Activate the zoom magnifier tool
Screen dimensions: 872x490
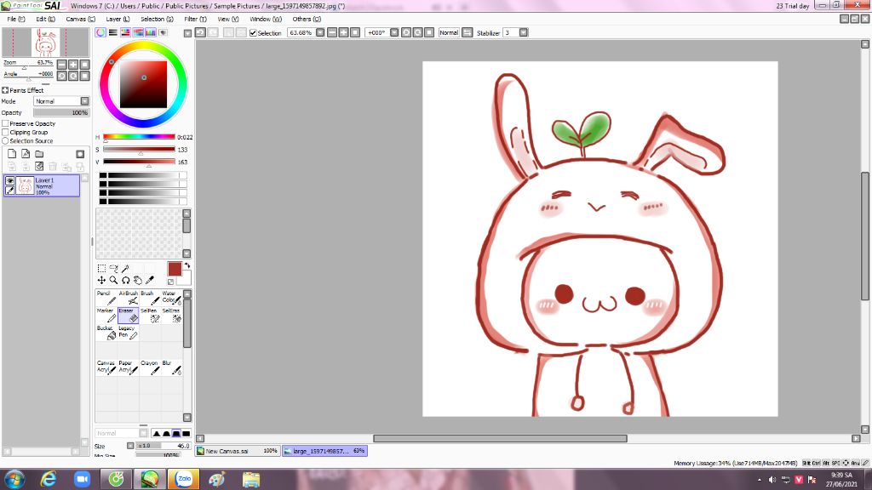[x=113, y=281]
